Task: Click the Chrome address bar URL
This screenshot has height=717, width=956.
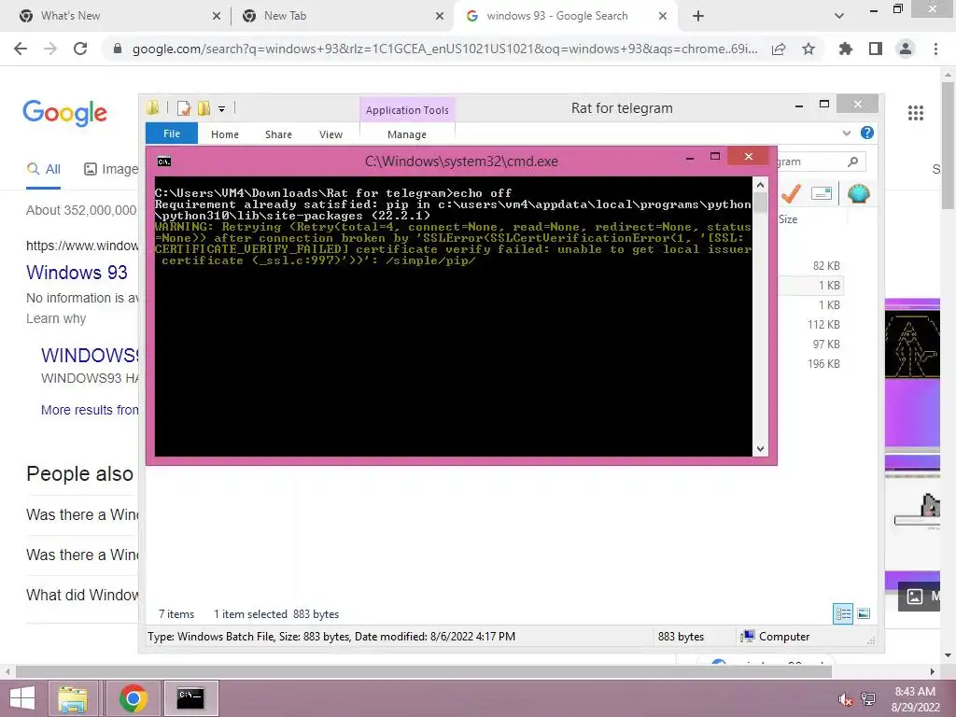Action: click(444, 49)
